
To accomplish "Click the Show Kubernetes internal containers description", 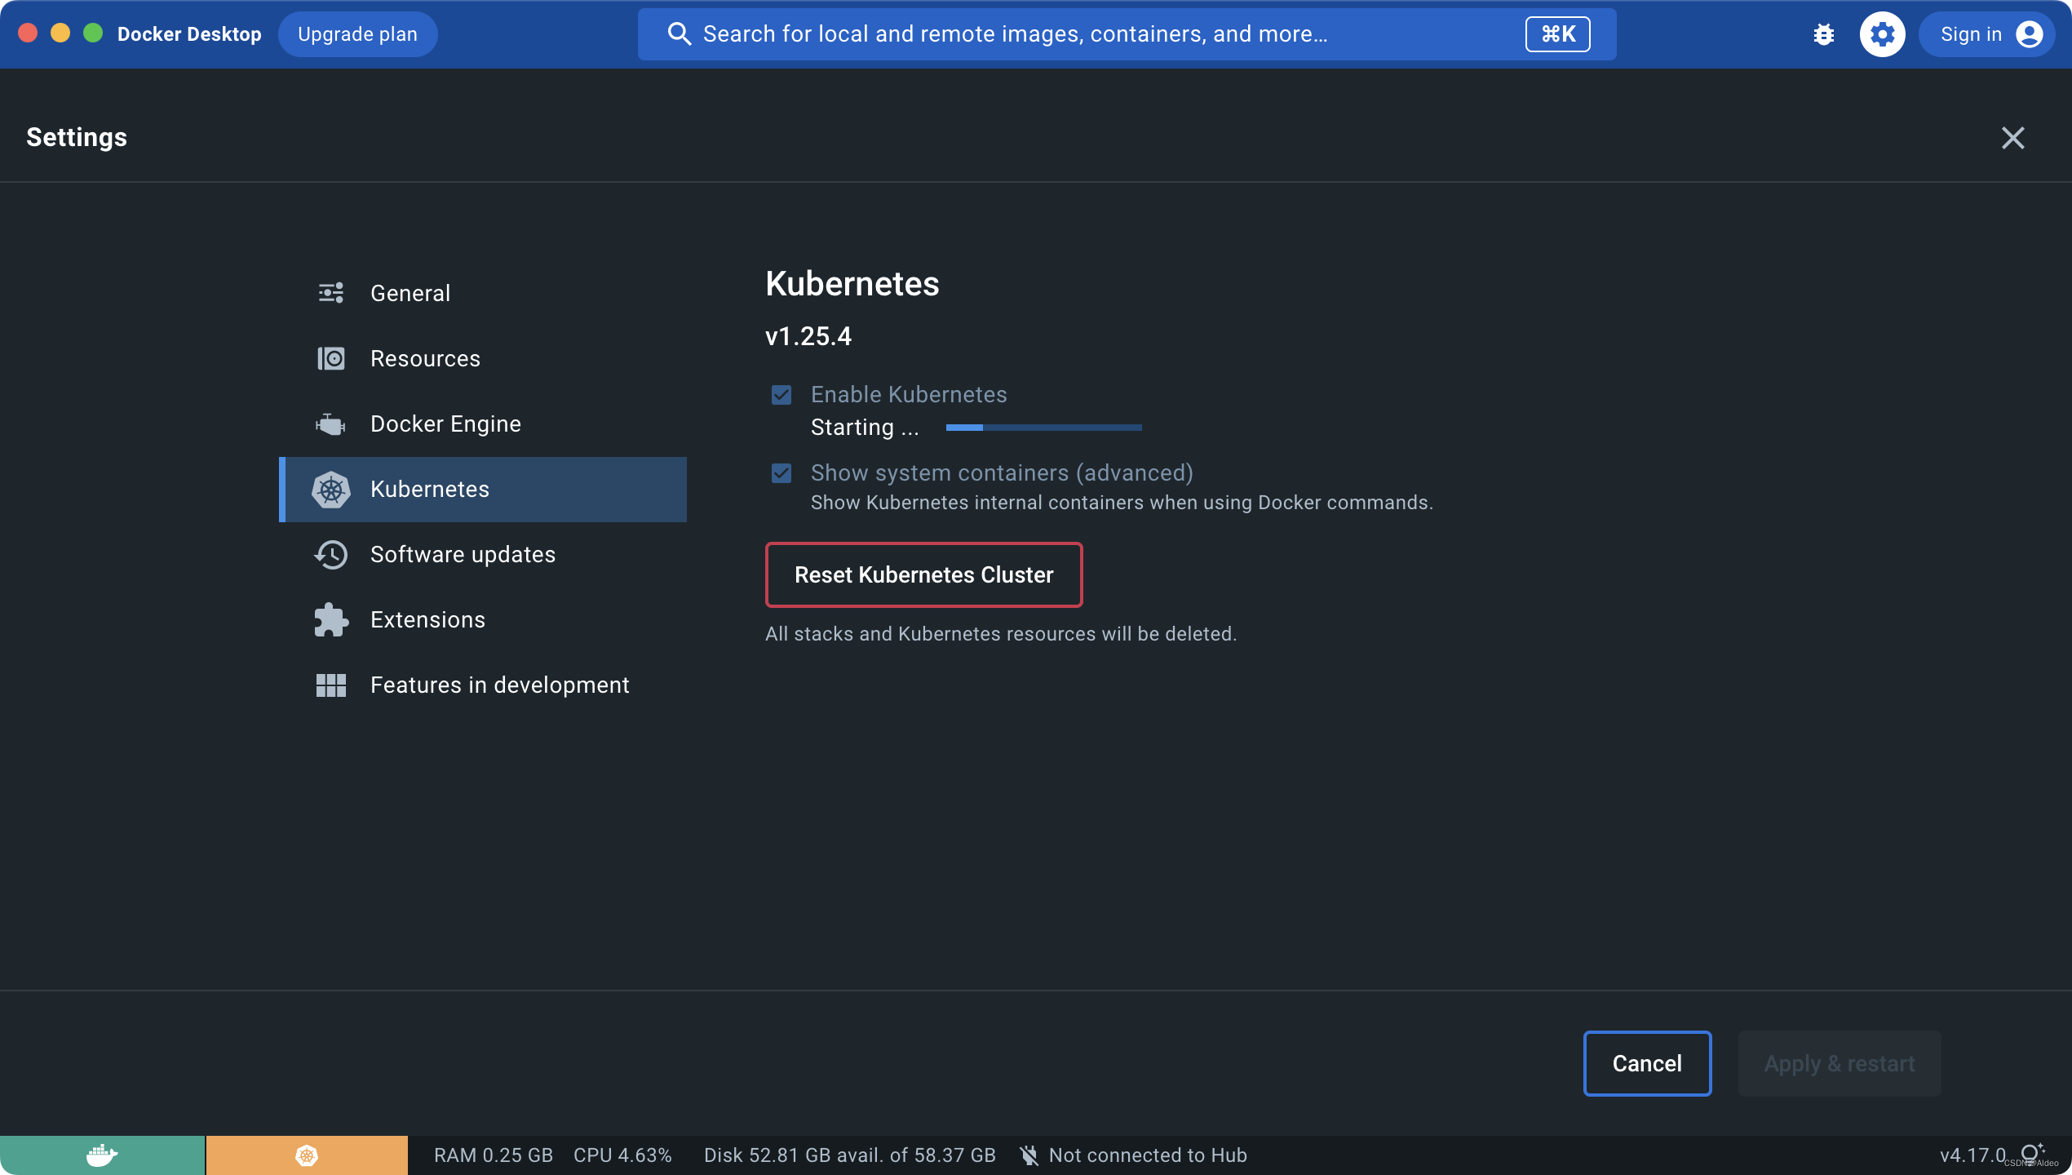I will (x=1122, y=503).
